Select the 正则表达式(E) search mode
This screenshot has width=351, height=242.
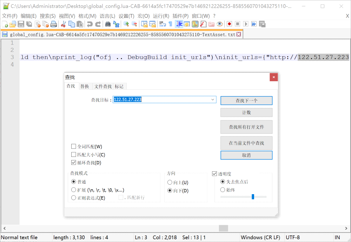pyautogui.click(x=74, y=198)
